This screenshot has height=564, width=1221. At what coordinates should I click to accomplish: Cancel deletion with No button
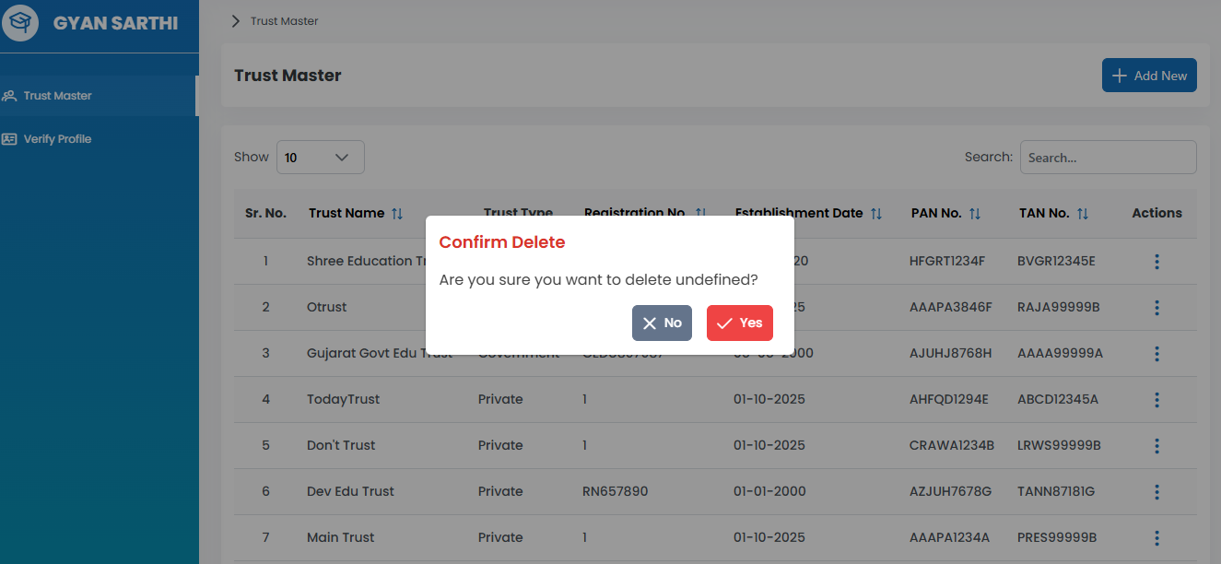(x=662, y=323)
